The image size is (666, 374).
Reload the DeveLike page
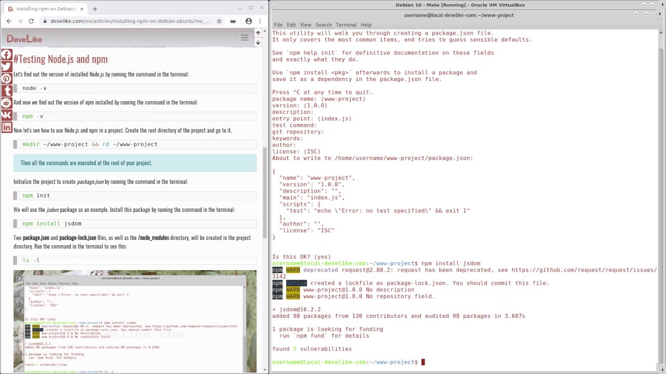pyautogui.click(x=31, y=21)
